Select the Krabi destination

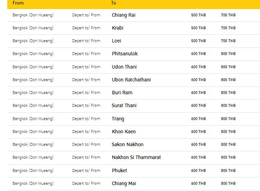click(118, 28)
